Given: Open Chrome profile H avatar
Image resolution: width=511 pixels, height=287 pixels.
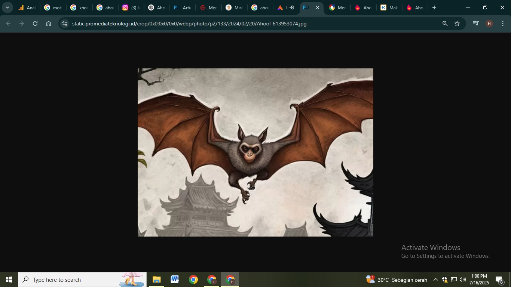Looking at the screenshot, I should point(489,24).
